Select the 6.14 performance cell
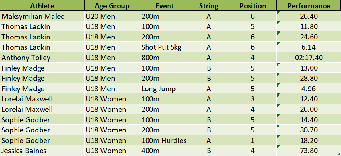 click(309, 47)
